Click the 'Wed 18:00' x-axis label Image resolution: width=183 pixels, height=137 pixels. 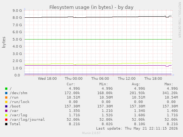pyautogui.click(x=47, y=79)
